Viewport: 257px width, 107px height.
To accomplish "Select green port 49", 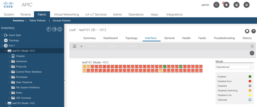I will (x=181, y=67).
